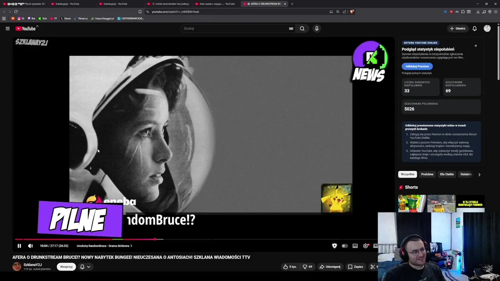The width and height of the screenshot is (500, 281).
Task: Open the second Shorts thumbnail with taxi
Action: (x=441, y=203)
